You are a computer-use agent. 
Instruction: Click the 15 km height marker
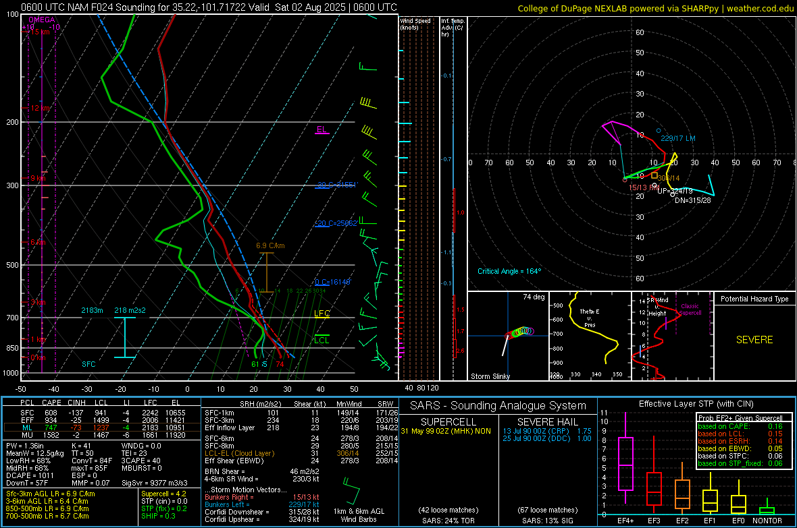[x=41, y=32]
